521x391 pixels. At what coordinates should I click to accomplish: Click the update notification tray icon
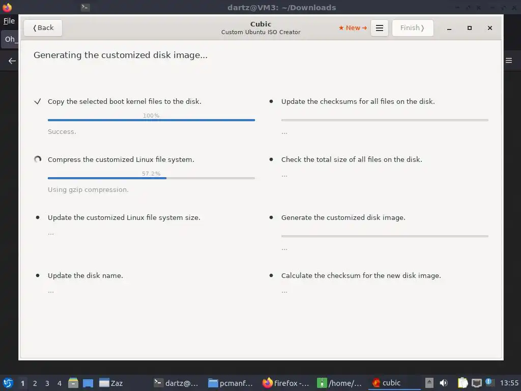click(x=489, y=382)
